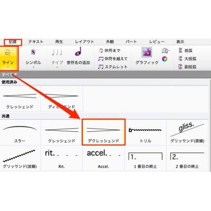Open the 記譜 (Notations) ribbon tab
The width and height of the screenshot is (211, 211).
(13, 42)
